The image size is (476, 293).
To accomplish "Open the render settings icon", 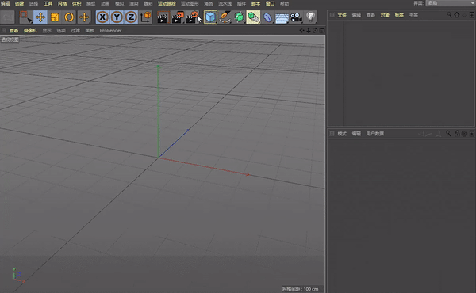I will (192, 17).
